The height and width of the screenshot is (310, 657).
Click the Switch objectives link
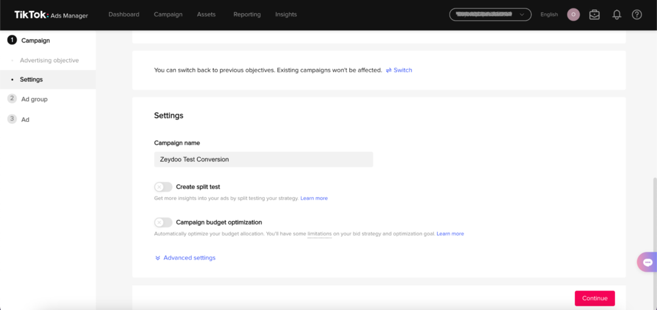(x=399, y=70)
